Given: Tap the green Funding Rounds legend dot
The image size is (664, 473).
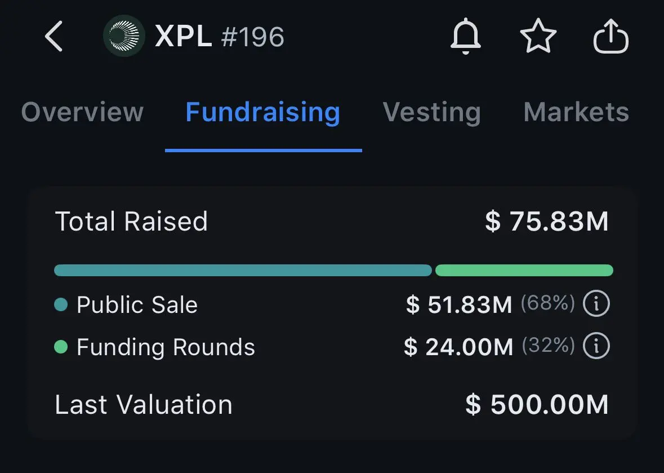Looking at the screenshot, I should (x=61, y=347).
